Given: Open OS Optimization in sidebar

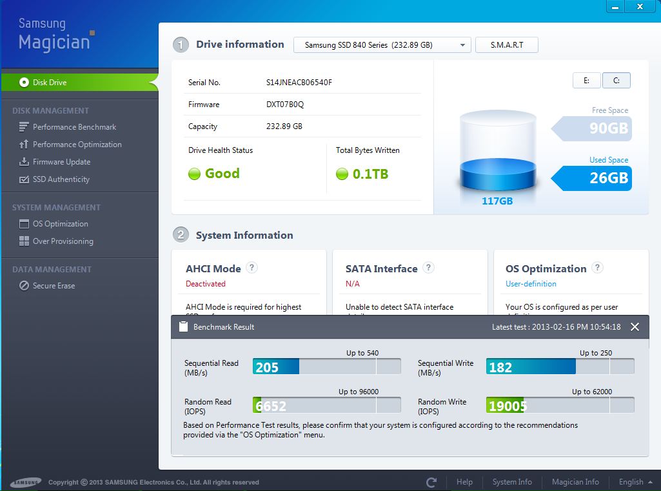Looking at the screenshot, I should [60, 224].
